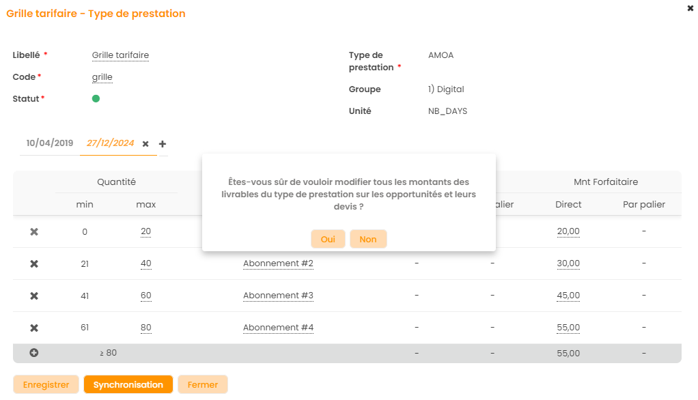The image size is (698, 400).
Task: Edit the 45,00 direct amount
Action: (568, 296)
